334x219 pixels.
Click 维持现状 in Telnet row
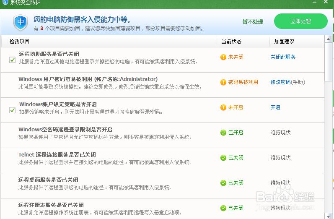(x=280, y=158)
